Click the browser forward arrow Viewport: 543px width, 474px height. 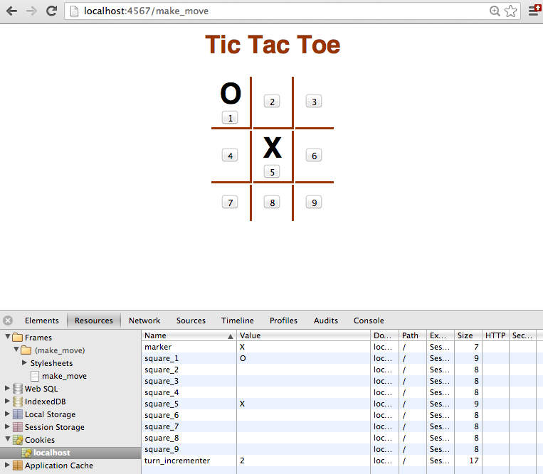click(x=31, y=11)
